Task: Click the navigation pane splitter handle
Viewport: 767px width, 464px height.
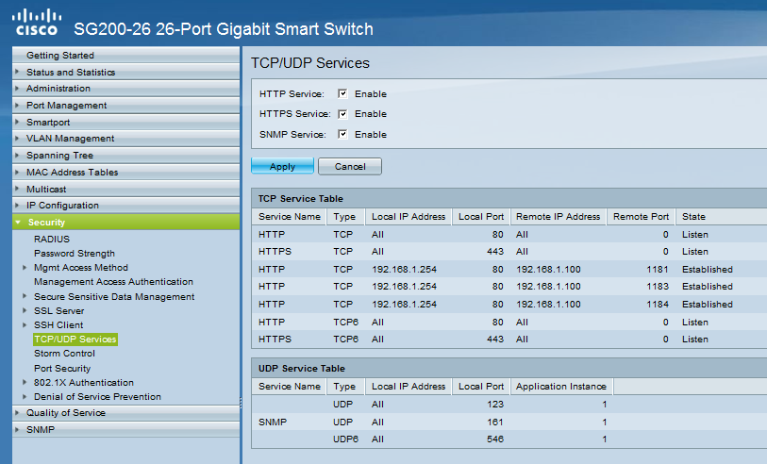Action: tap(241, 403)
